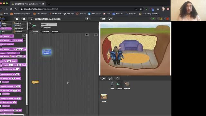The width and height of the screenshot is (206, 116).
Task: Click the green flag to run
Action: tap(153, 19)
